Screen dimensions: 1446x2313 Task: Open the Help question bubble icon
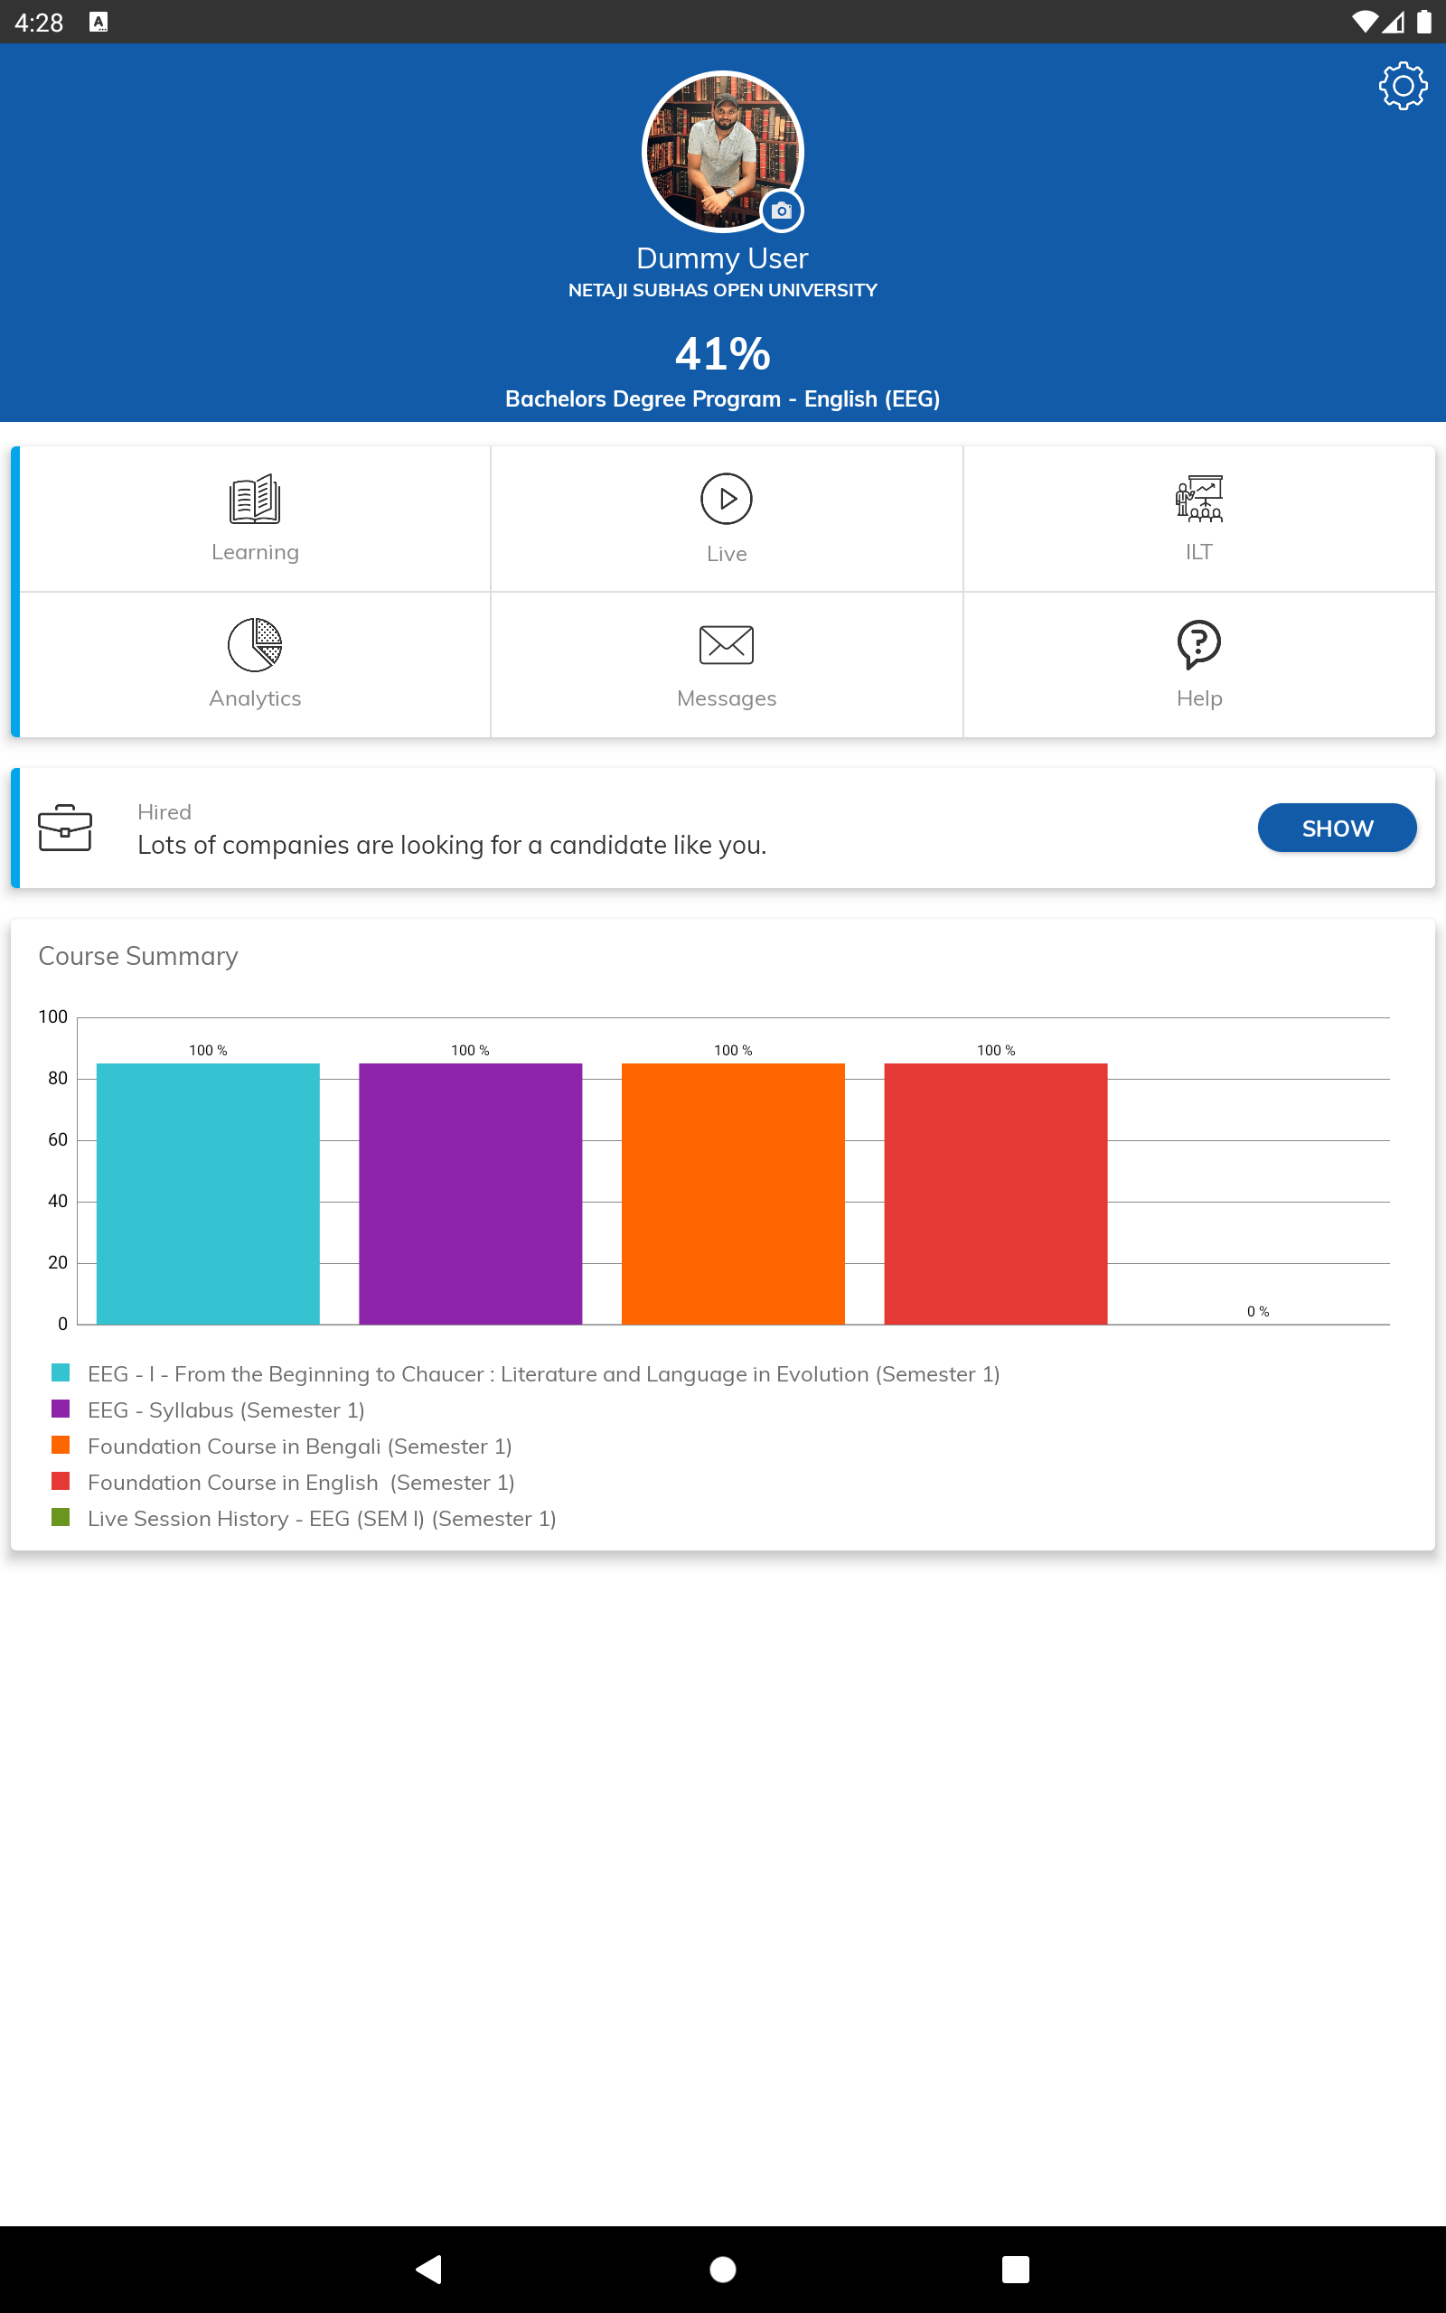pyautogui.click(x=1198, y=645)
